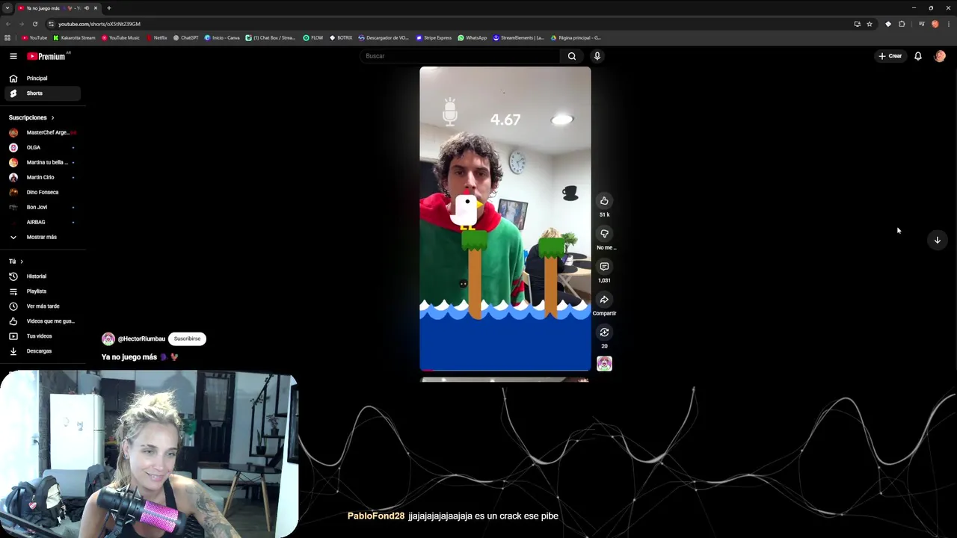Open Historial in the sidebar
The height and width of the screenshot is (538, 957).
(41, 276)
